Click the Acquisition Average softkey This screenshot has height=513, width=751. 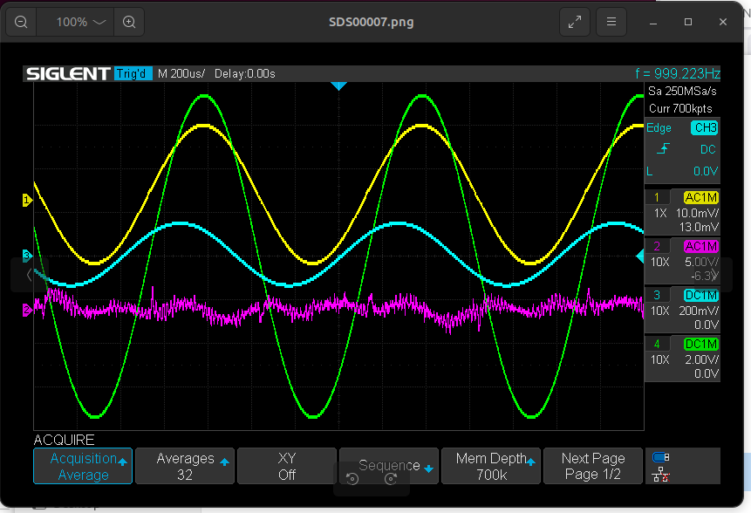click(83, 466)
